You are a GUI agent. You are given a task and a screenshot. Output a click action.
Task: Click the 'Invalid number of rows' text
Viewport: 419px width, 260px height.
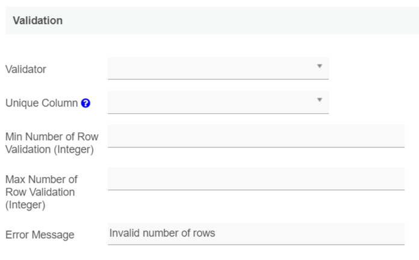tap(162, 233)
